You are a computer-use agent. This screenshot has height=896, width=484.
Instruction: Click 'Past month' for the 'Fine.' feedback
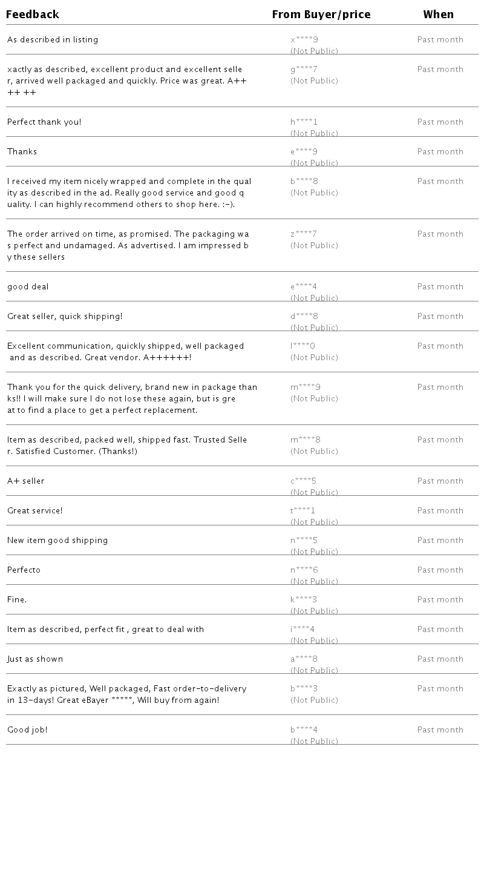tap(440, 600)
